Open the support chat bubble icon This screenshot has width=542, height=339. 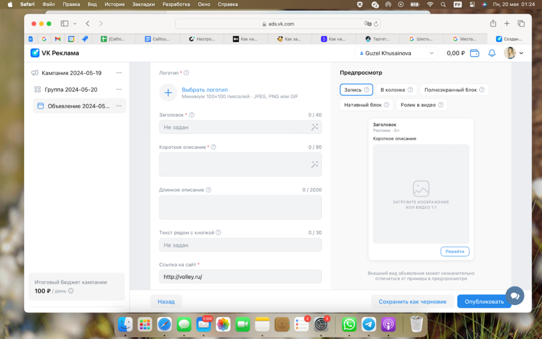point(514,295)
